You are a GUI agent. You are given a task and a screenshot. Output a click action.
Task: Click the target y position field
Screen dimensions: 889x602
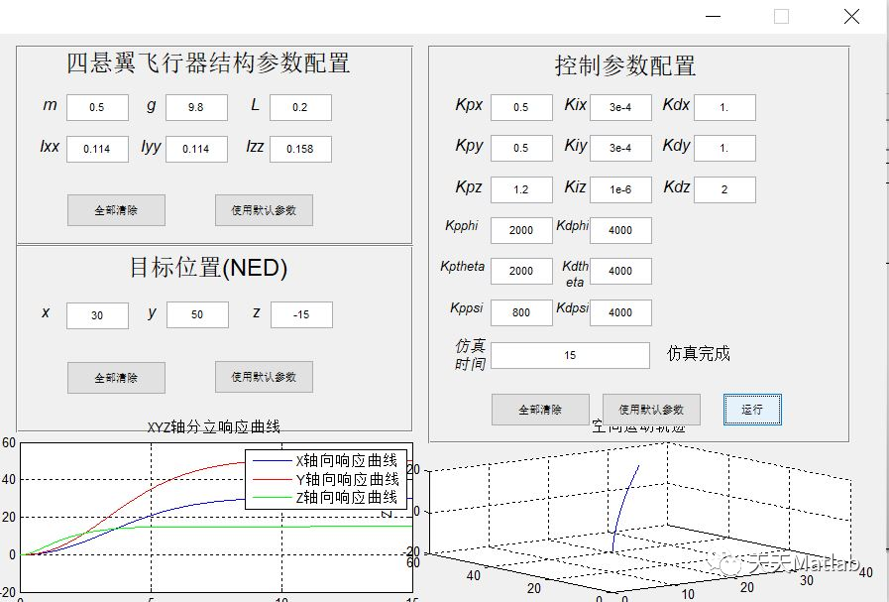197,315
